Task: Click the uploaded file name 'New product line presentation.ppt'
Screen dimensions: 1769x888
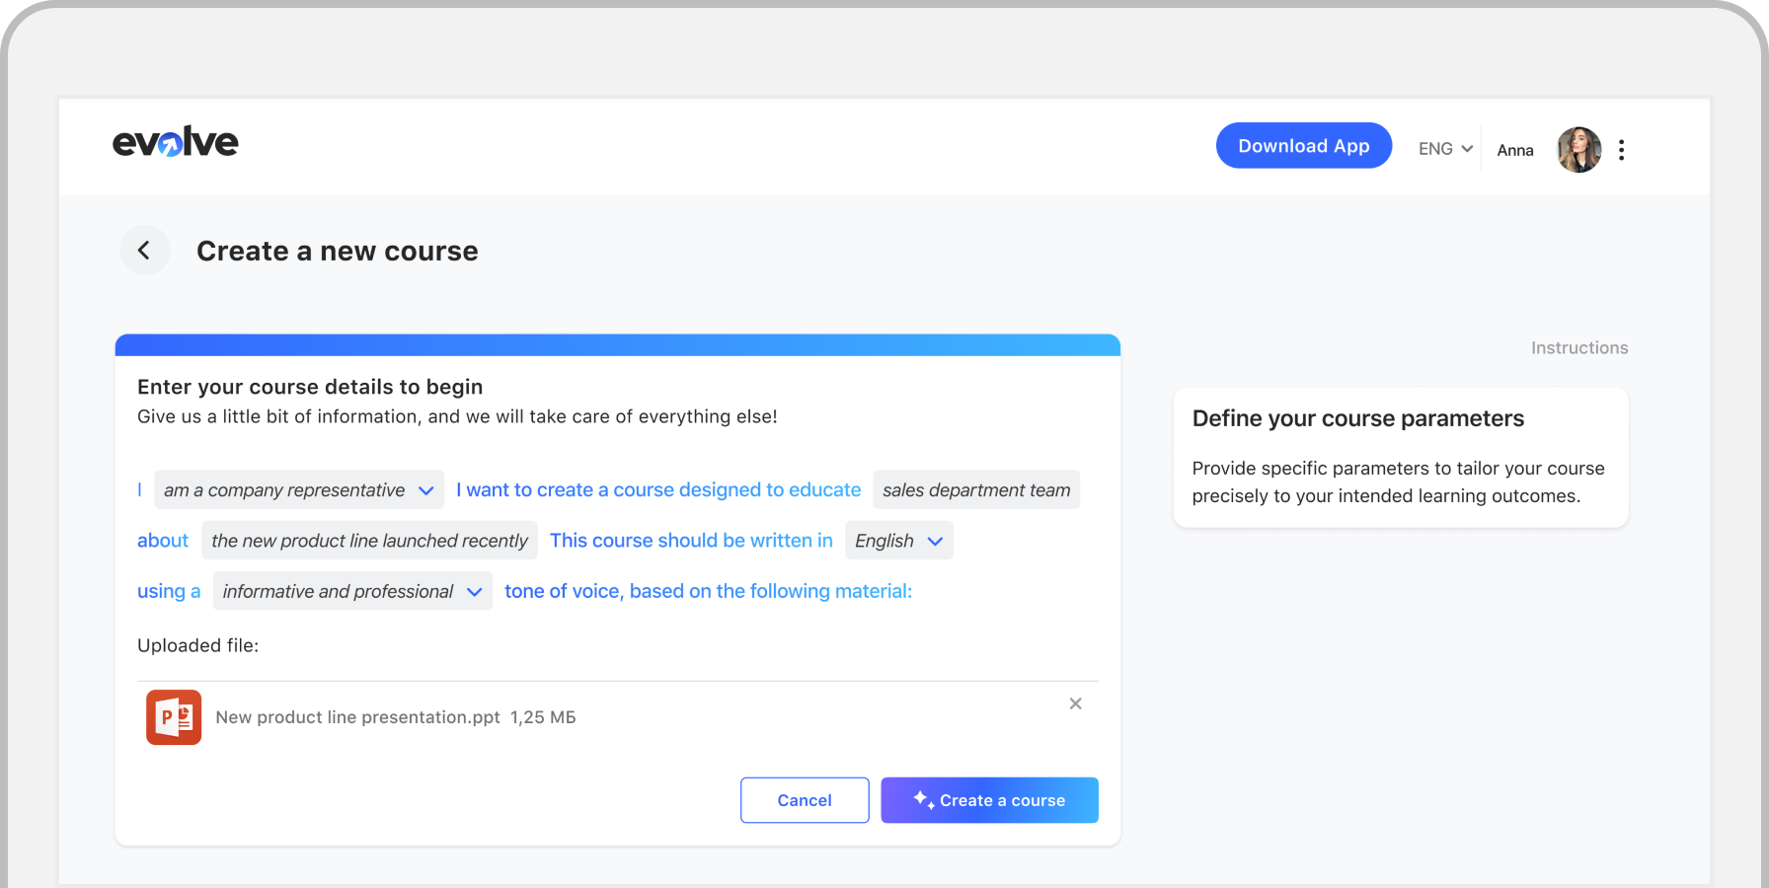Action: pos(357,717)
